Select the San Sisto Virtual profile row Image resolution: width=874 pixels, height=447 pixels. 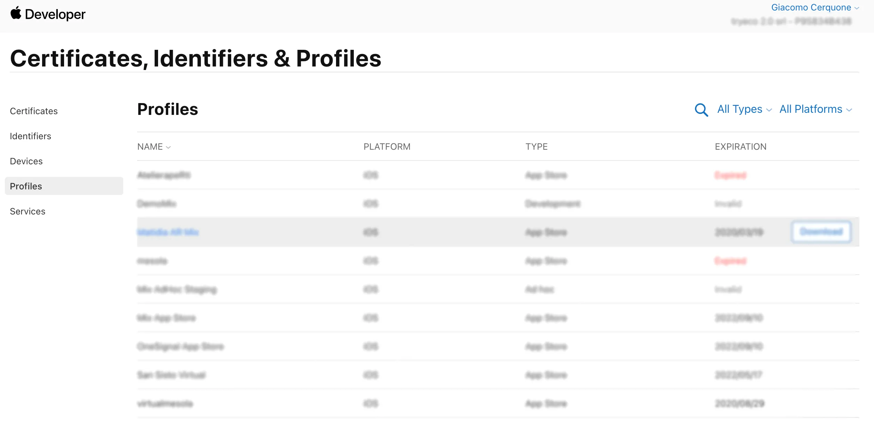click(171, 375)
